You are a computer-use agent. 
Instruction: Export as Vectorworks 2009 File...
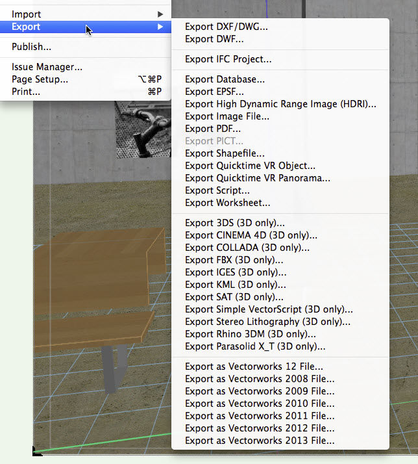[x=280, y=391]
